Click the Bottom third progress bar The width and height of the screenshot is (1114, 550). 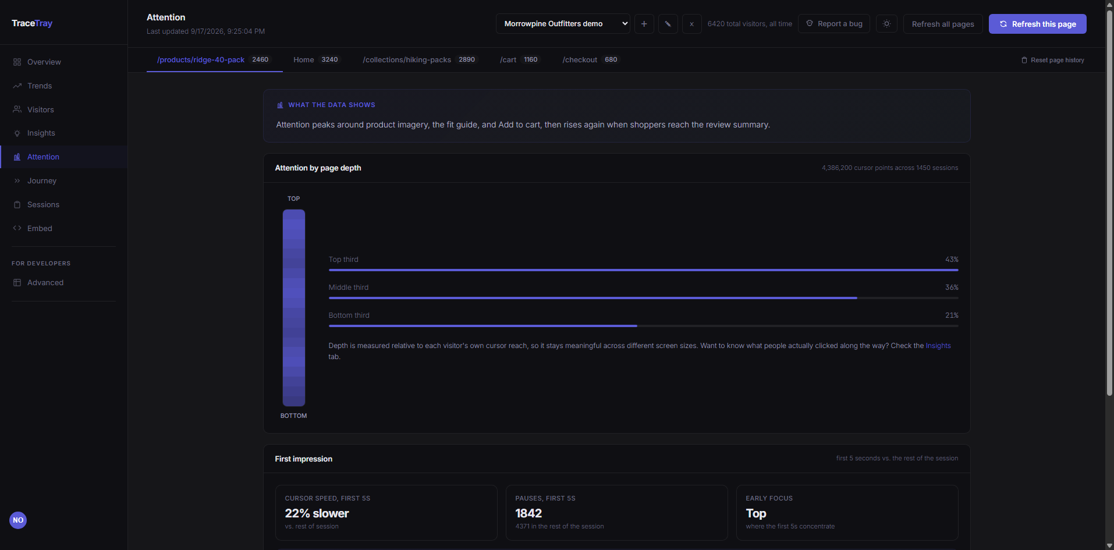[643, 326]
